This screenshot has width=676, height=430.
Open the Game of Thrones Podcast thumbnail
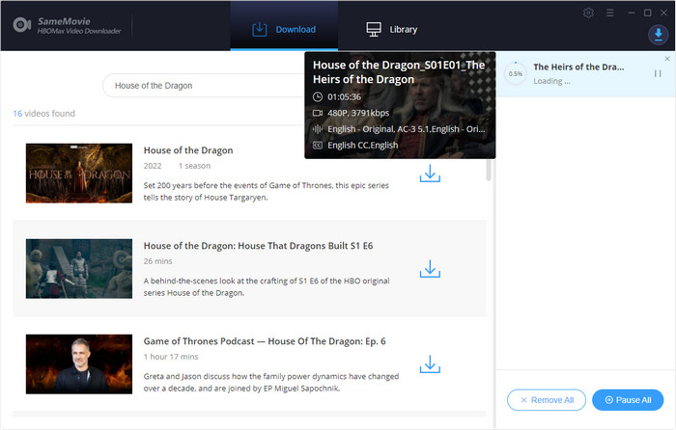tap(78, 363)
